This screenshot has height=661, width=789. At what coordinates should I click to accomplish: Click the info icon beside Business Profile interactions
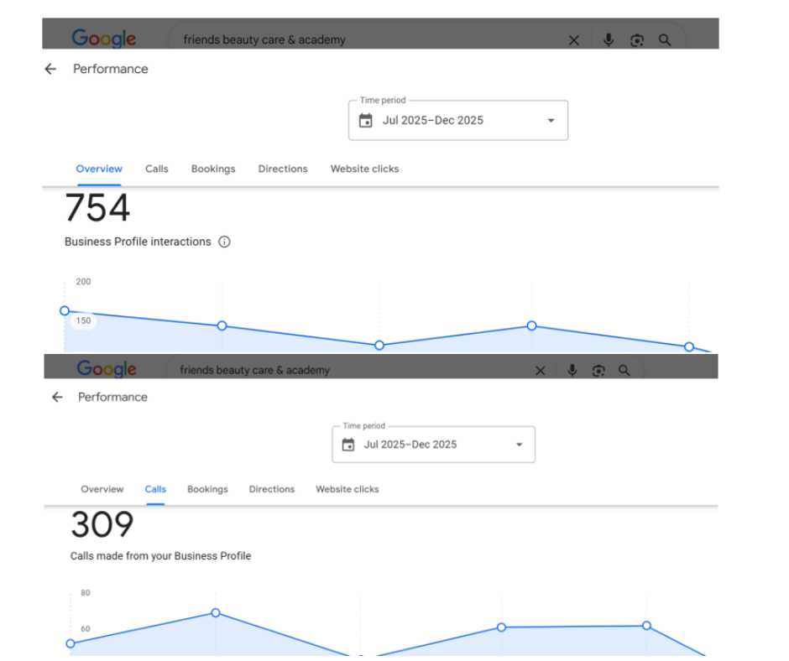click(224, 242)
